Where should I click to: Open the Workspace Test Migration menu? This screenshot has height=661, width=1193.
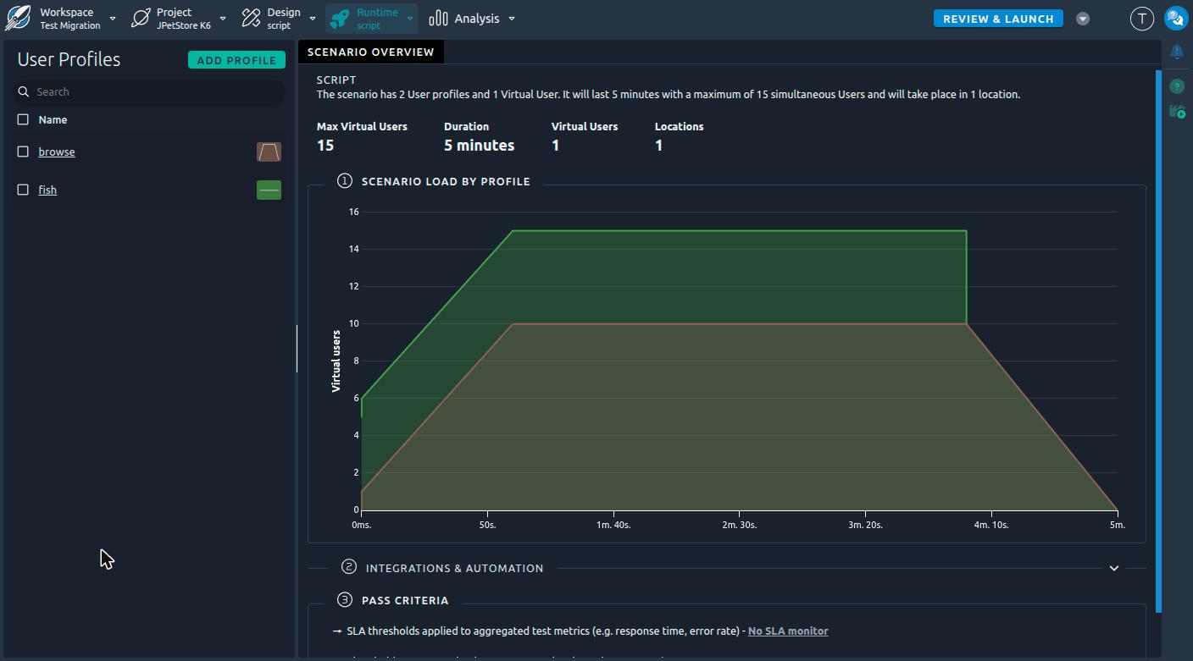click(x=69, y=19)
